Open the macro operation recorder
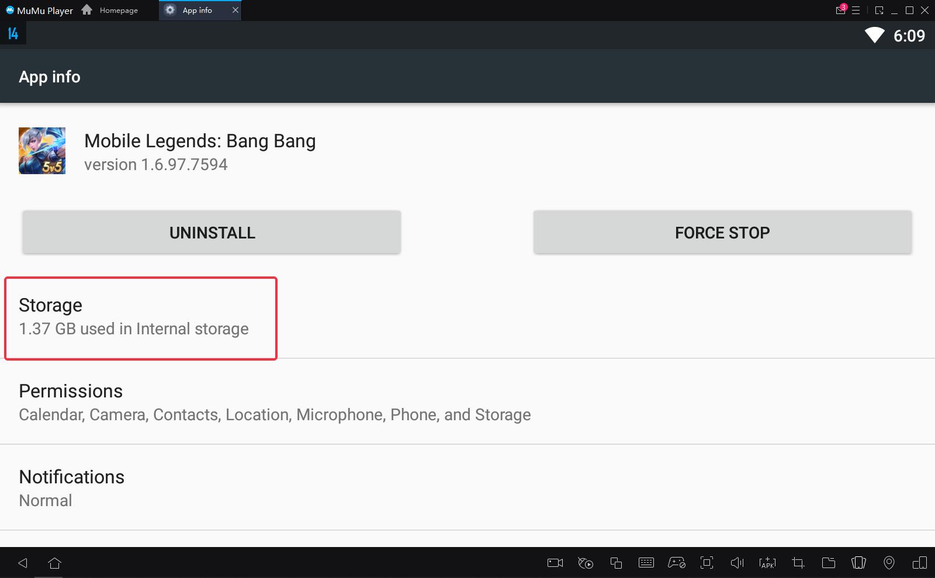Image resolution: width=935 pixels, height=578 pixels. coord(586,563)
